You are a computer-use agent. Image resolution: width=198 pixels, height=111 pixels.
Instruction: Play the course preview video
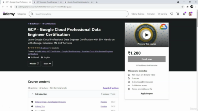coord(147,35)
